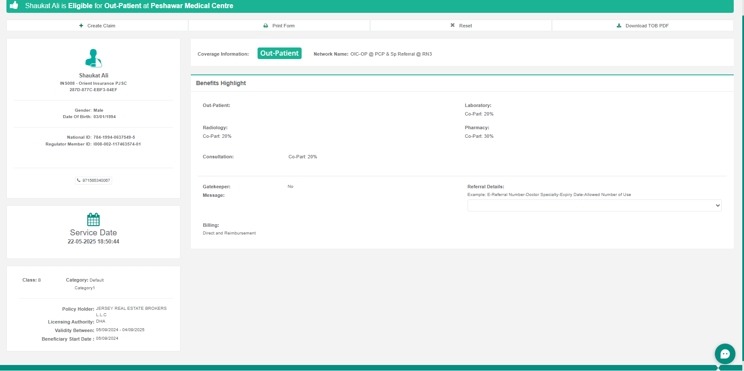Click the vertical scrollbar on the right edge

tap(743, 171)
